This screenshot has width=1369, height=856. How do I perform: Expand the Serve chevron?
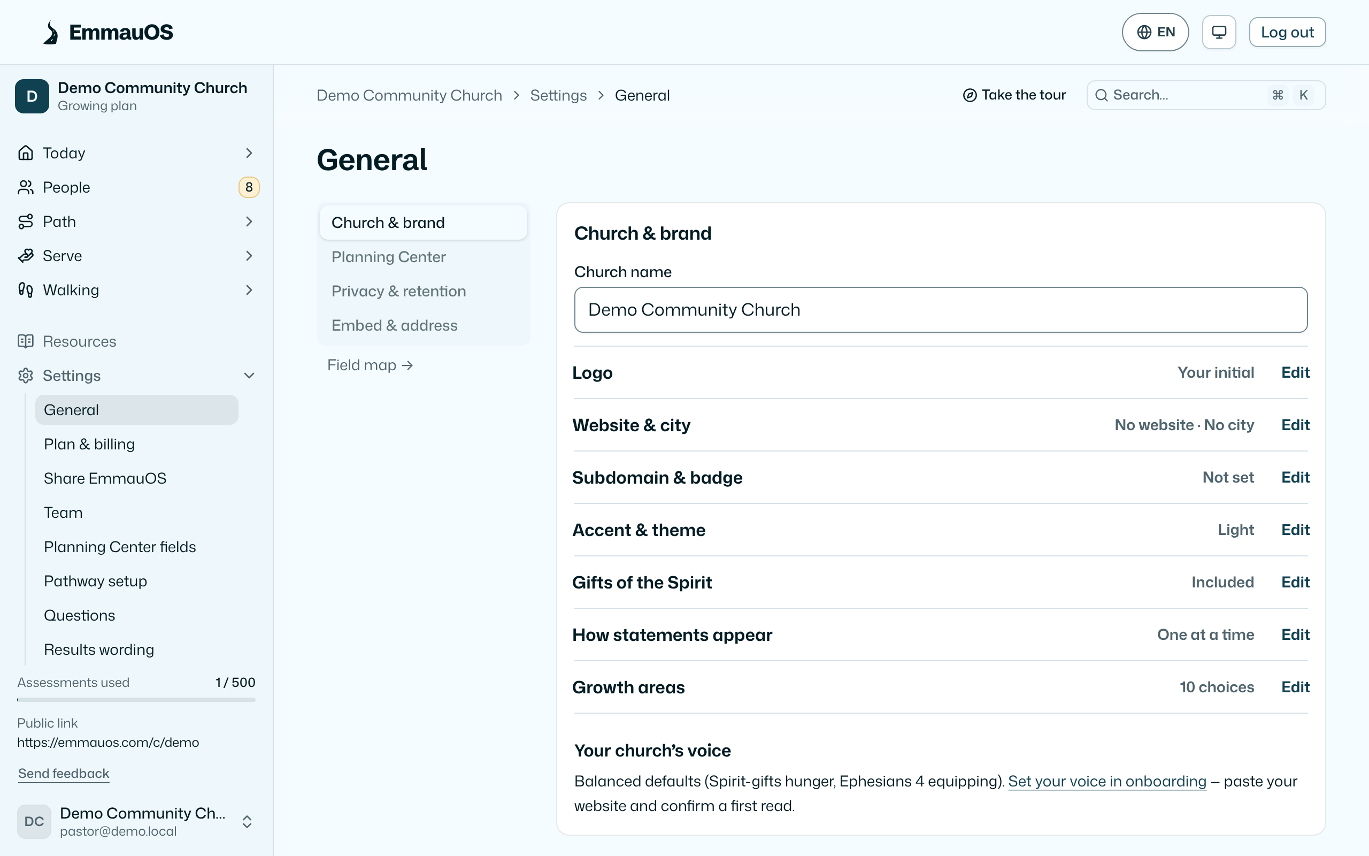point(249,256)
